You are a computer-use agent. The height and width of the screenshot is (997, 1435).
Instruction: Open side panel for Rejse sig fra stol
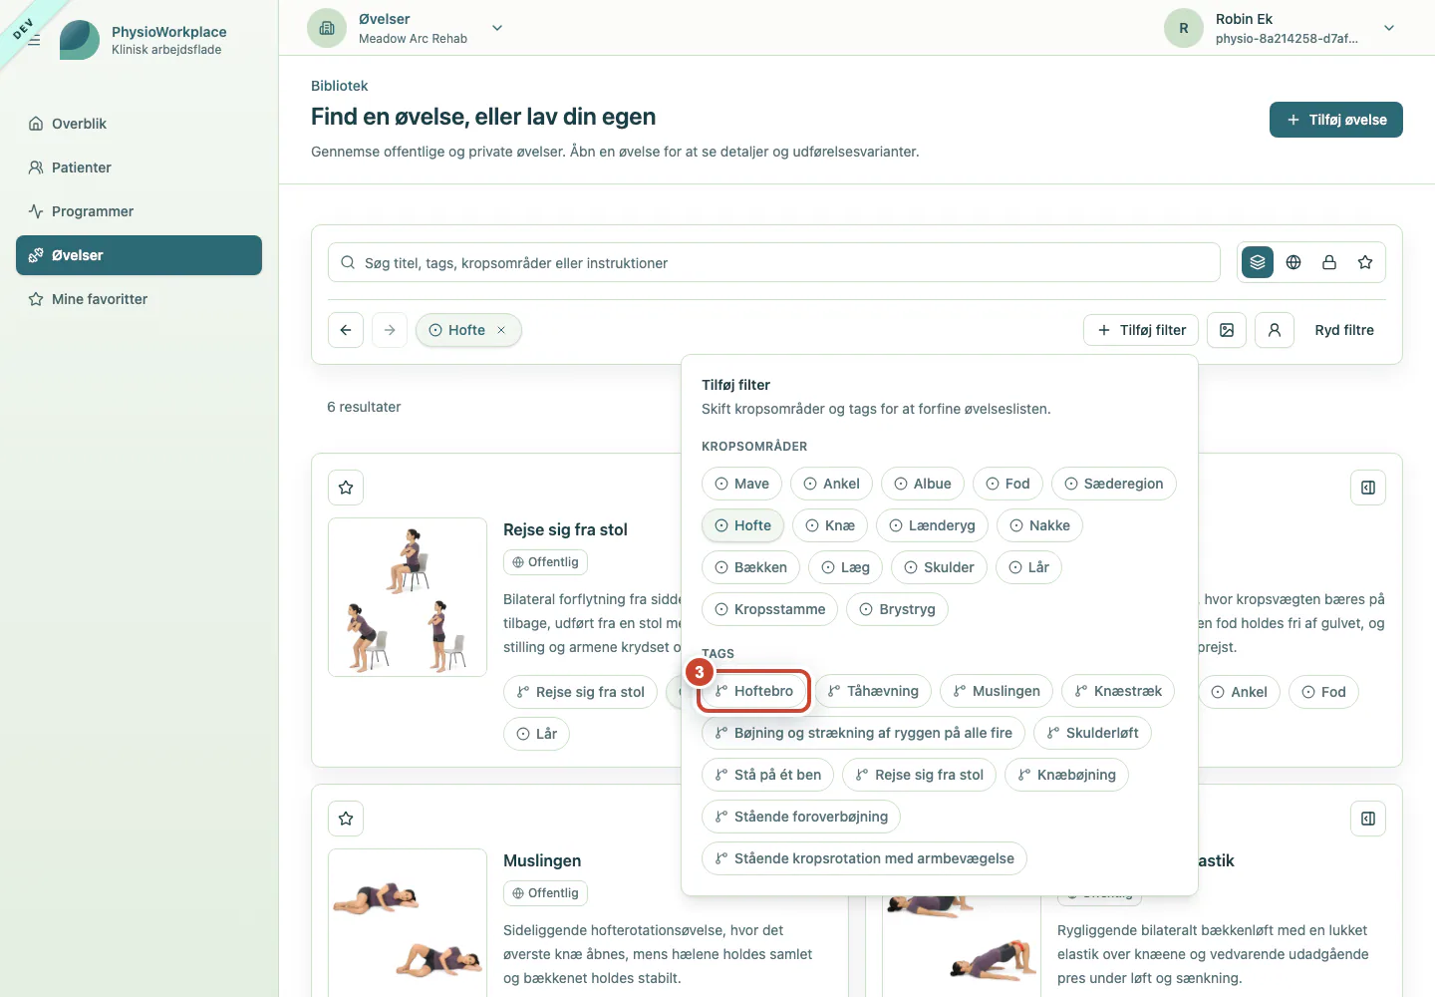tap(1368, 488)
